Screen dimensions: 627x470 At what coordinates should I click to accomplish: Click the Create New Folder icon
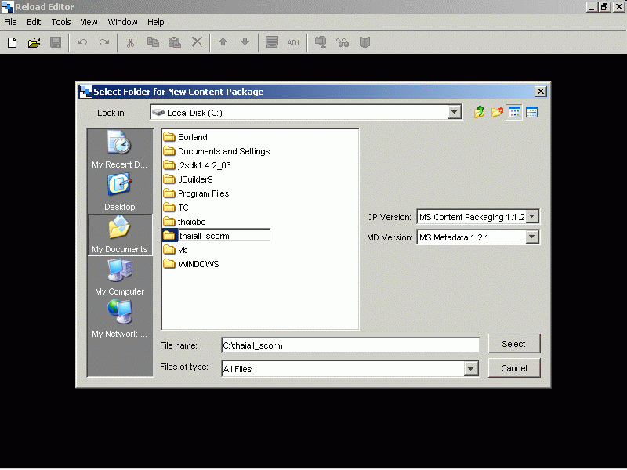point(497,113)
